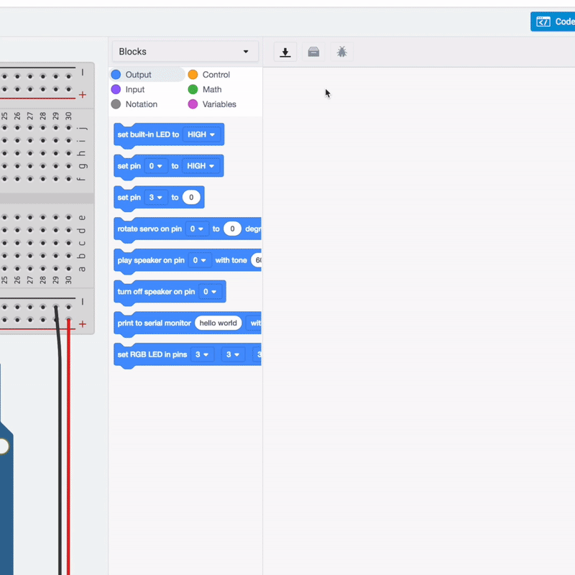Select the play speaker on pin block
Viewport: 575px width, 575px height.
tap(188, 262)
